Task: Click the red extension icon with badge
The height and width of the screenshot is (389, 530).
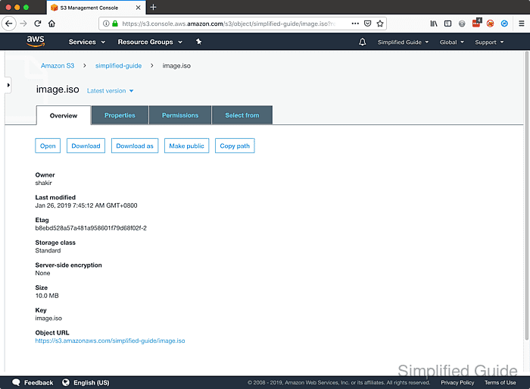Action: tap(476, 23)
